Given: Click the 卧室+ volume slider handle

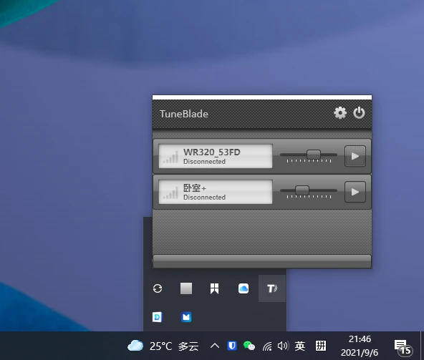Looking at the screenshot, I should tap(302, 190).
